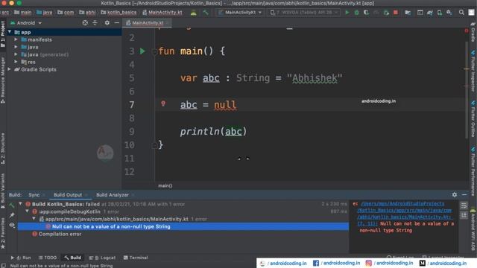Collapse the app module node

(10, 32)
